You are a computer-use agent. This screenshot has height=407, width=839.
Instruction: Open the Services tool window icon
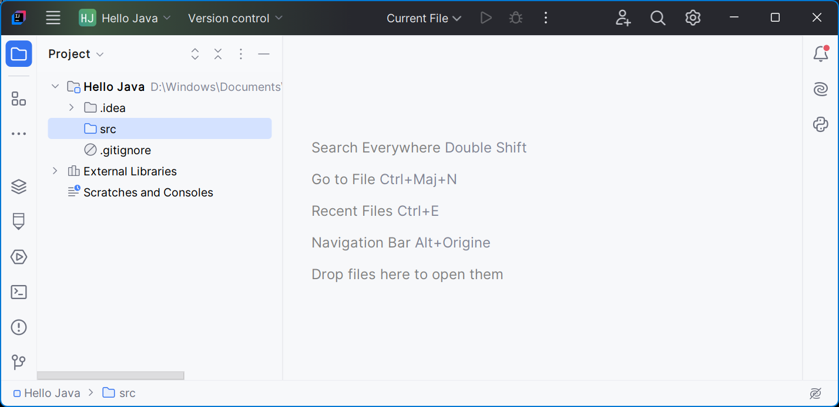point(19,257)
